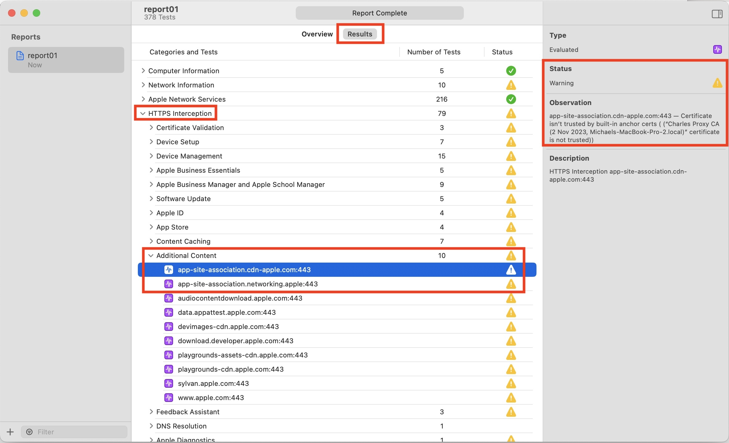
Task: Expand the Feedback Assistant group
Action: click(151, 412)
